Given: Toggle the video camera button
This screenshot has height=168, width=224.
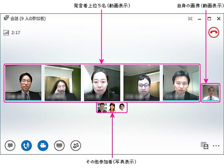Looking at the screenshot, I should point(43,146).
